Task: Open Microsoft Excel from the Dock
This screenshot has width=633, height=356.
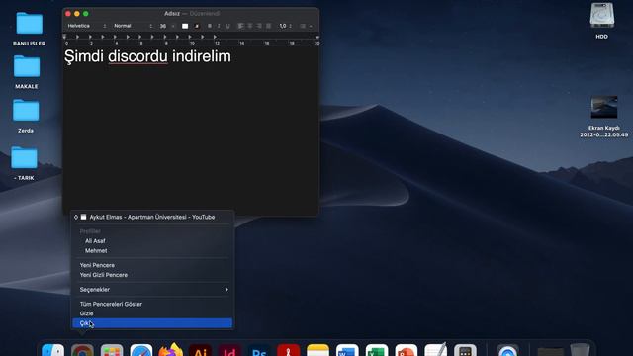Action: click(x=377, y=350)
